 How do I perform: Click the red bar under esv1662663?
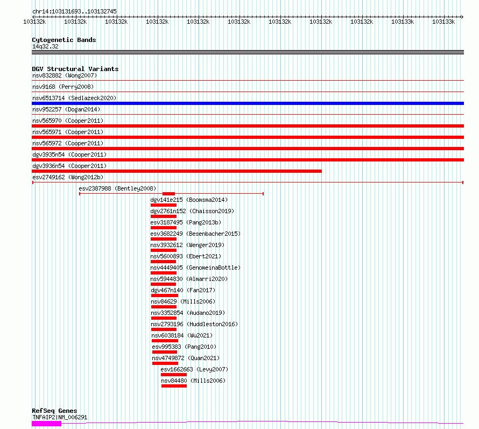(x=174, y=375)
